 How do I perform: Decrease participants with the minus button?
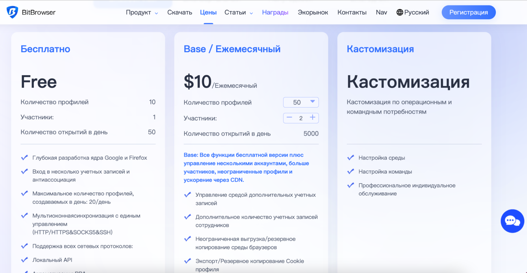(x=289, y=118)
